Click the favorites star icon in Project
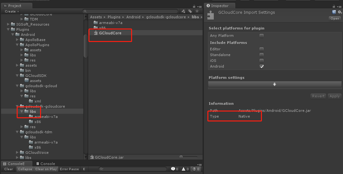343x174 pixels. [x=197, y=11]
